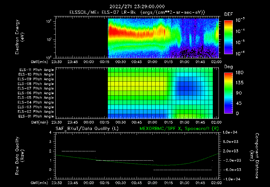Click the ELS-02 Pitch Angle row label
Image resolution: width=270 pixels, height=187 pixels.
[x=36, y=112]
